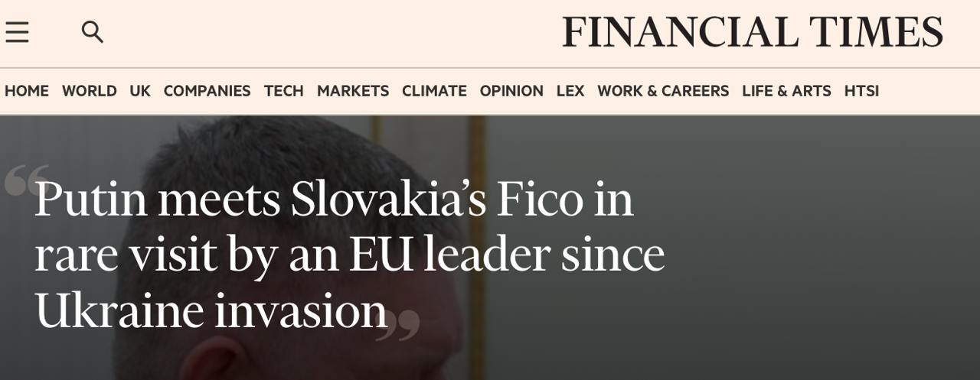Go to Financial Times homepage logo

pyautogui.click(x=752, y=33)
